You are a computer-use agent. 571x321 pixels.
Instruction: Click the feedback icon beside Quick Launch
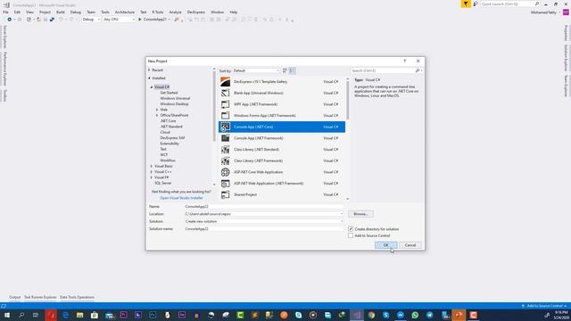pos(476,4)
